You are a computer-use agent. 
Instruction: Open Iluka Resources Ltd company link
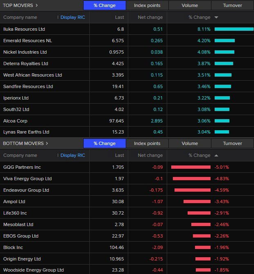coord(24,29)
